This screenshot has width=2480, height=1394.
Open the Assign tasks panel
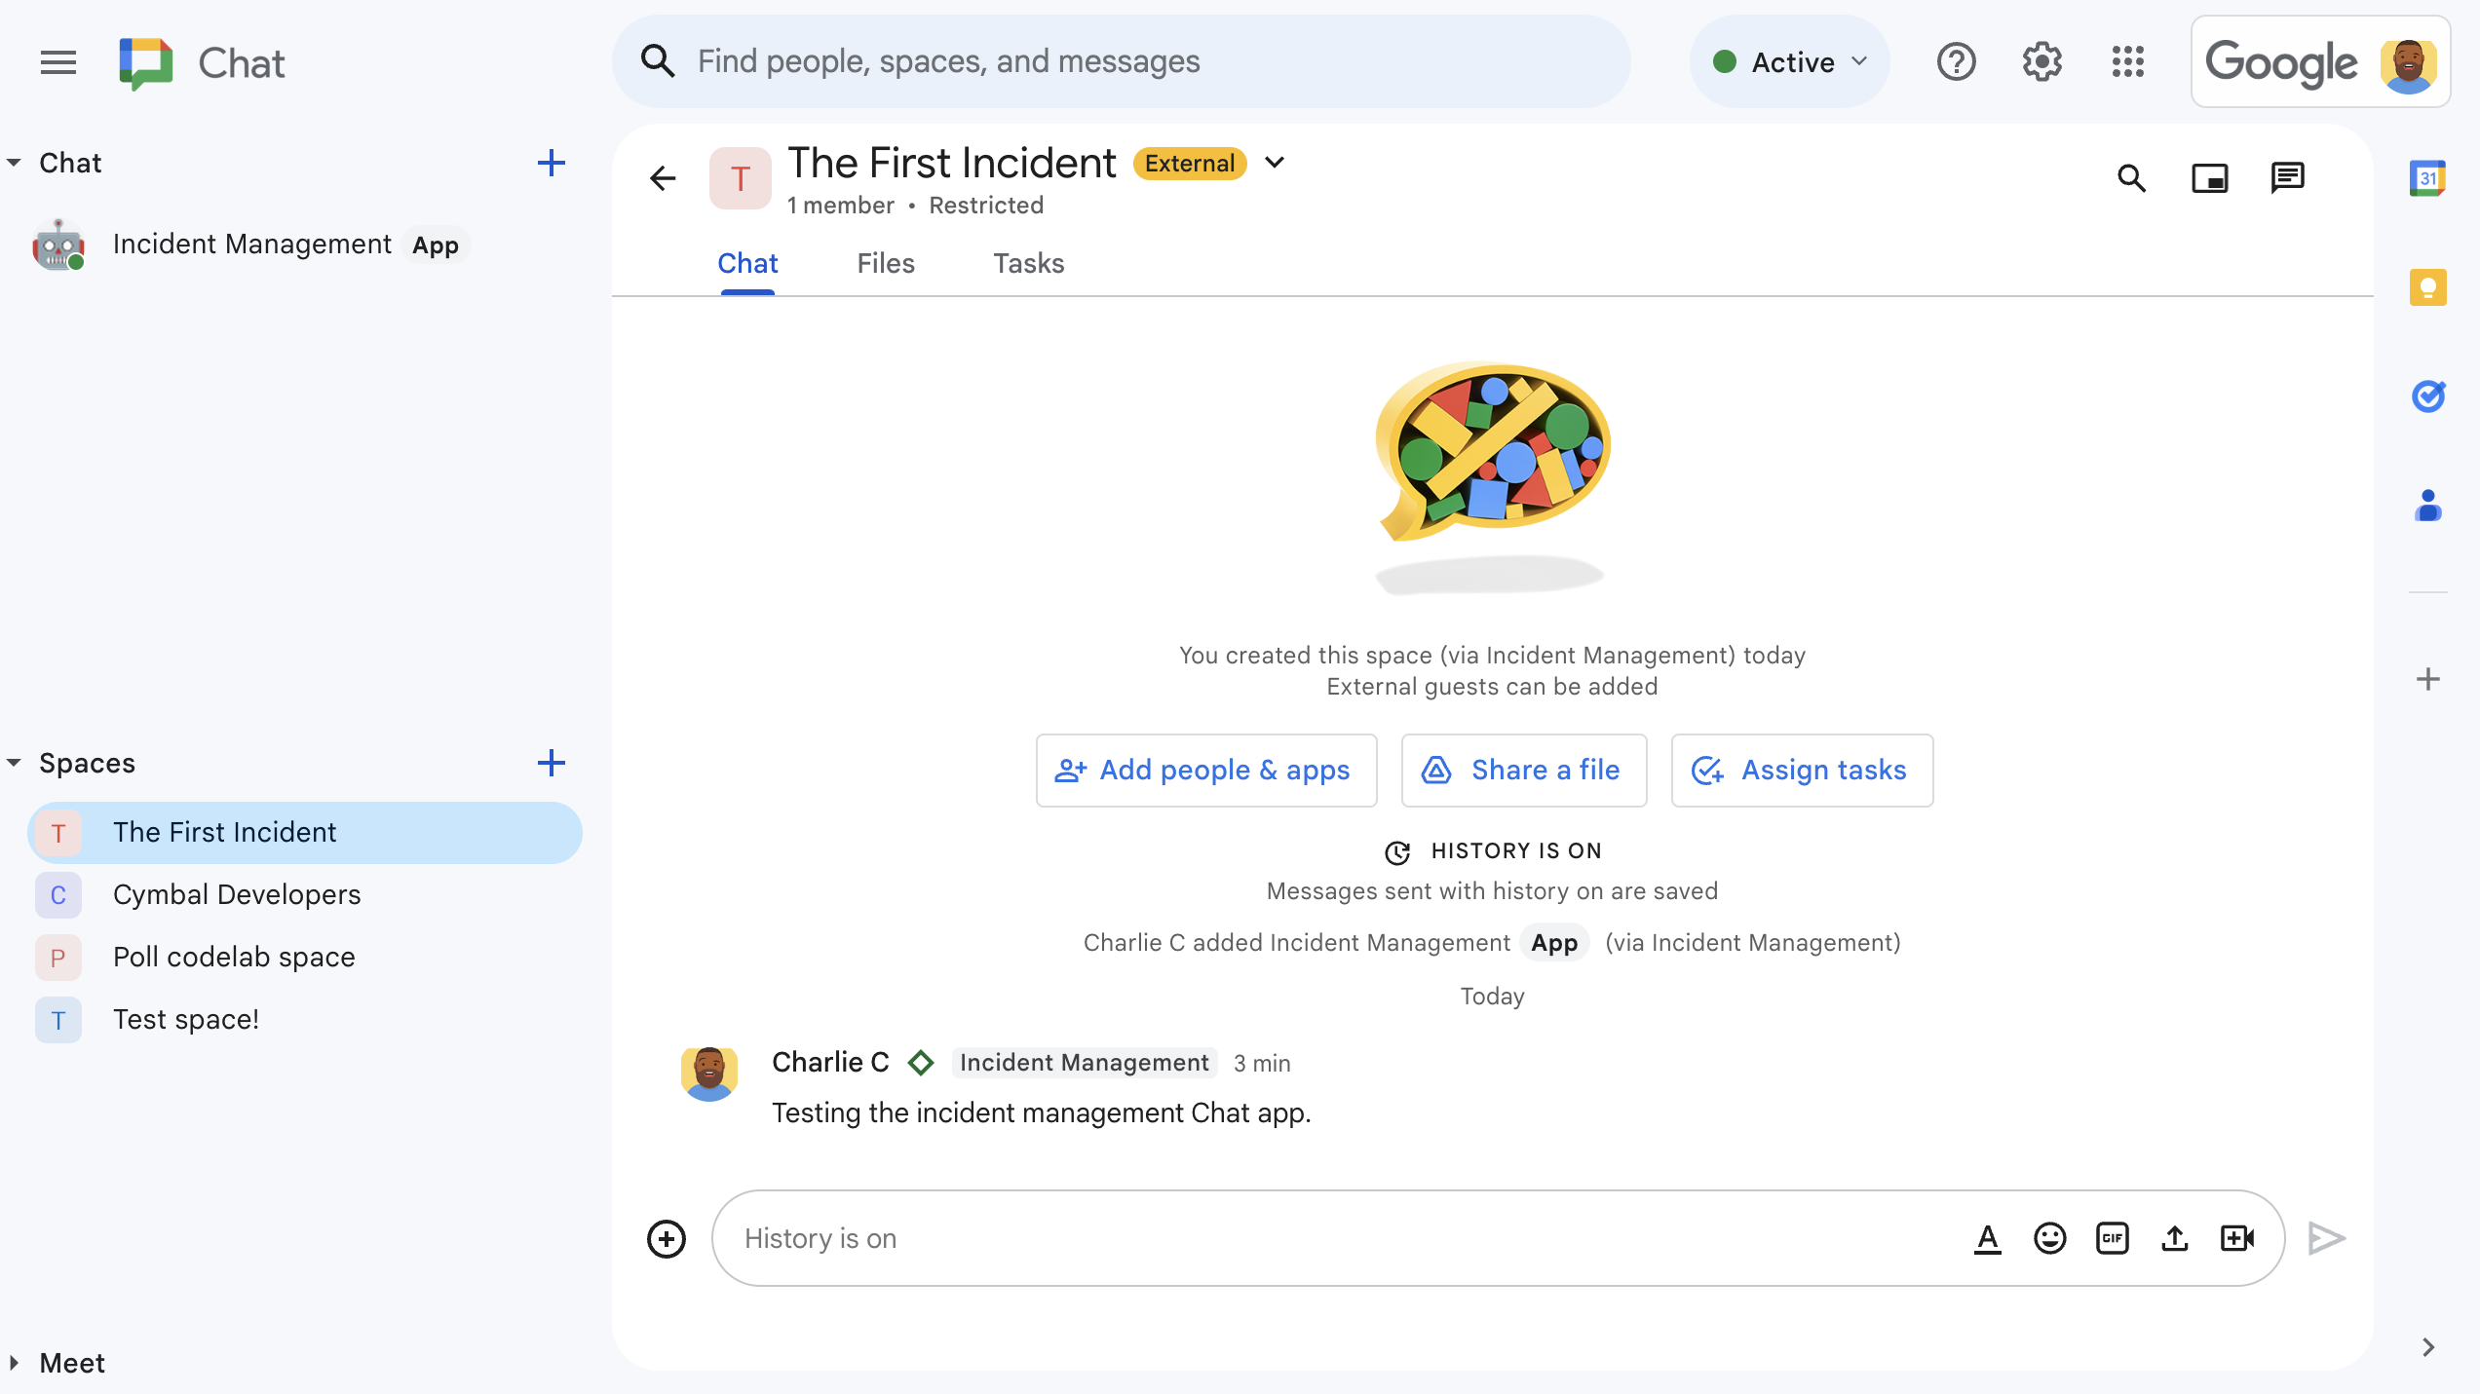1801,772
